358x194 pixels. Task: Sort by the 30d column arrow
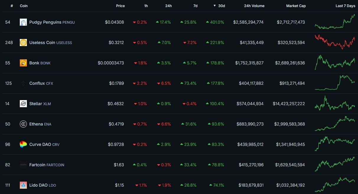(x=215, y=6)
